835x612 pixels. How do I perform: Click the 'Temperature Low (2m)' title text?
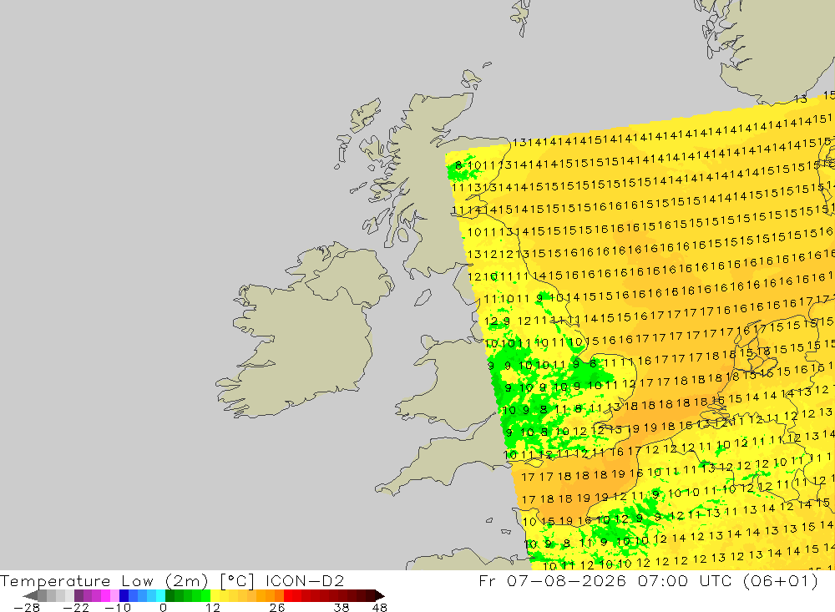click(104, 580)
